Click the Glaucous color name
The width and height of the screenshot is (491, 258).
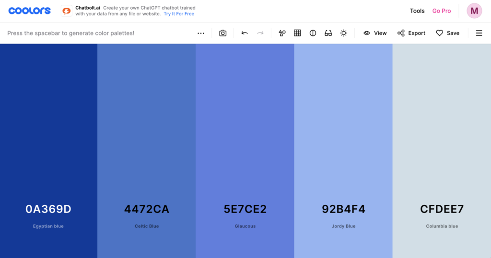(x=245, y=226)
